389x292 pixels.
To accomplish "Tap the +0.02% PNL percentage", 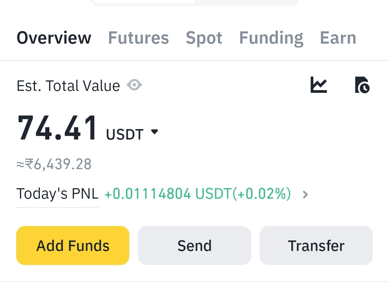I will 262,194.
